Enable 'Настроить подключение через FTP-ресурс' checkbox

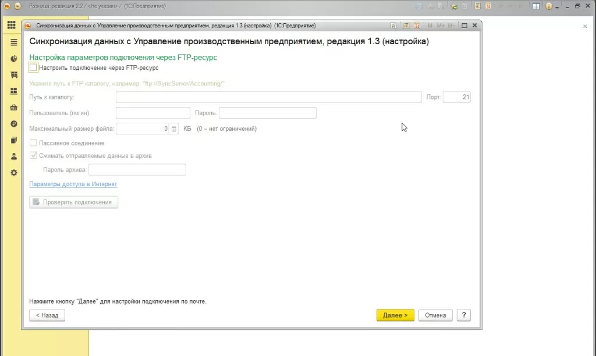coord(33,67)
